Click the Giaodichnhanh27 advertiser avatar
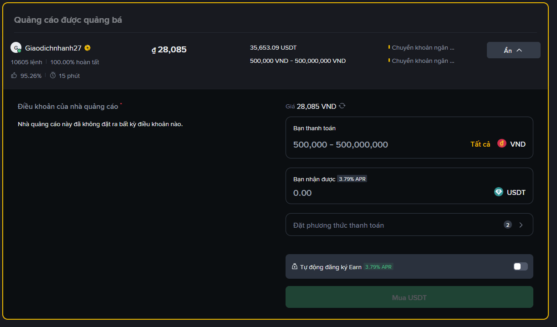557x327 pixels. (16, 48)
